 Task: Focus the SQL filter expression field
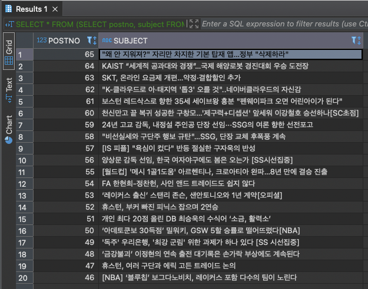[284, 24]
